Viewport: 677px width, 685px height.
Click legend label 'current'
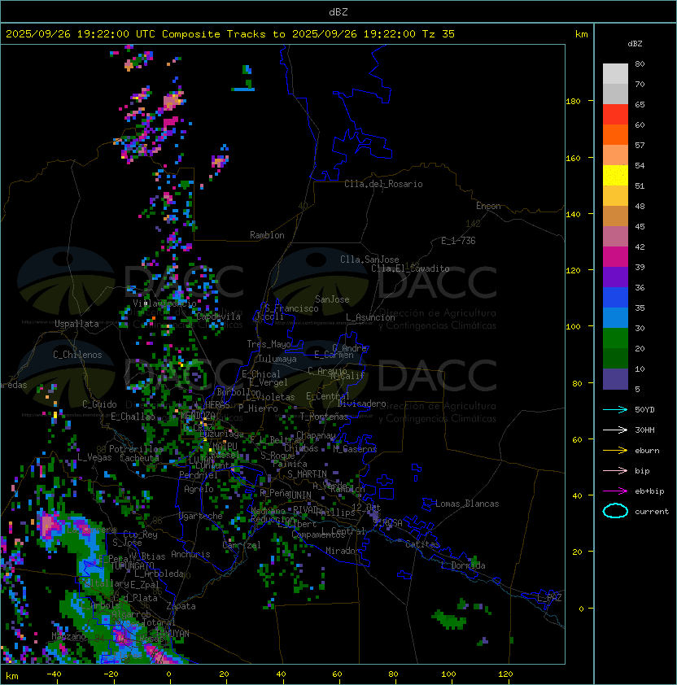coord(652,512)
